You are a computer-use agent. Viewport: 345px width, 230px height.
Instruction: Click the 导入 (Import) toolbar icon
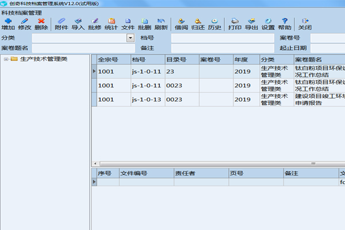[78, 24]
